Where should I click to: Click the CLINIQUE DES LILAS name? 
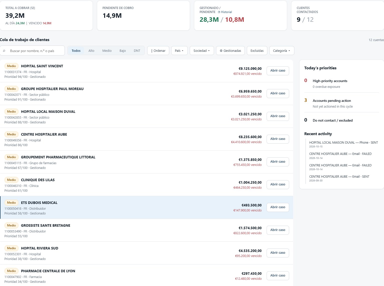[x=38, y=180]
